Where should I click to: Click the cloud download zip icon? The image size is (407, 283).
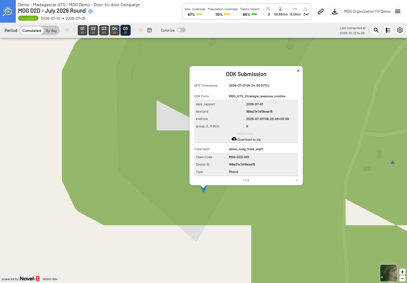click(x=234, y=139)
